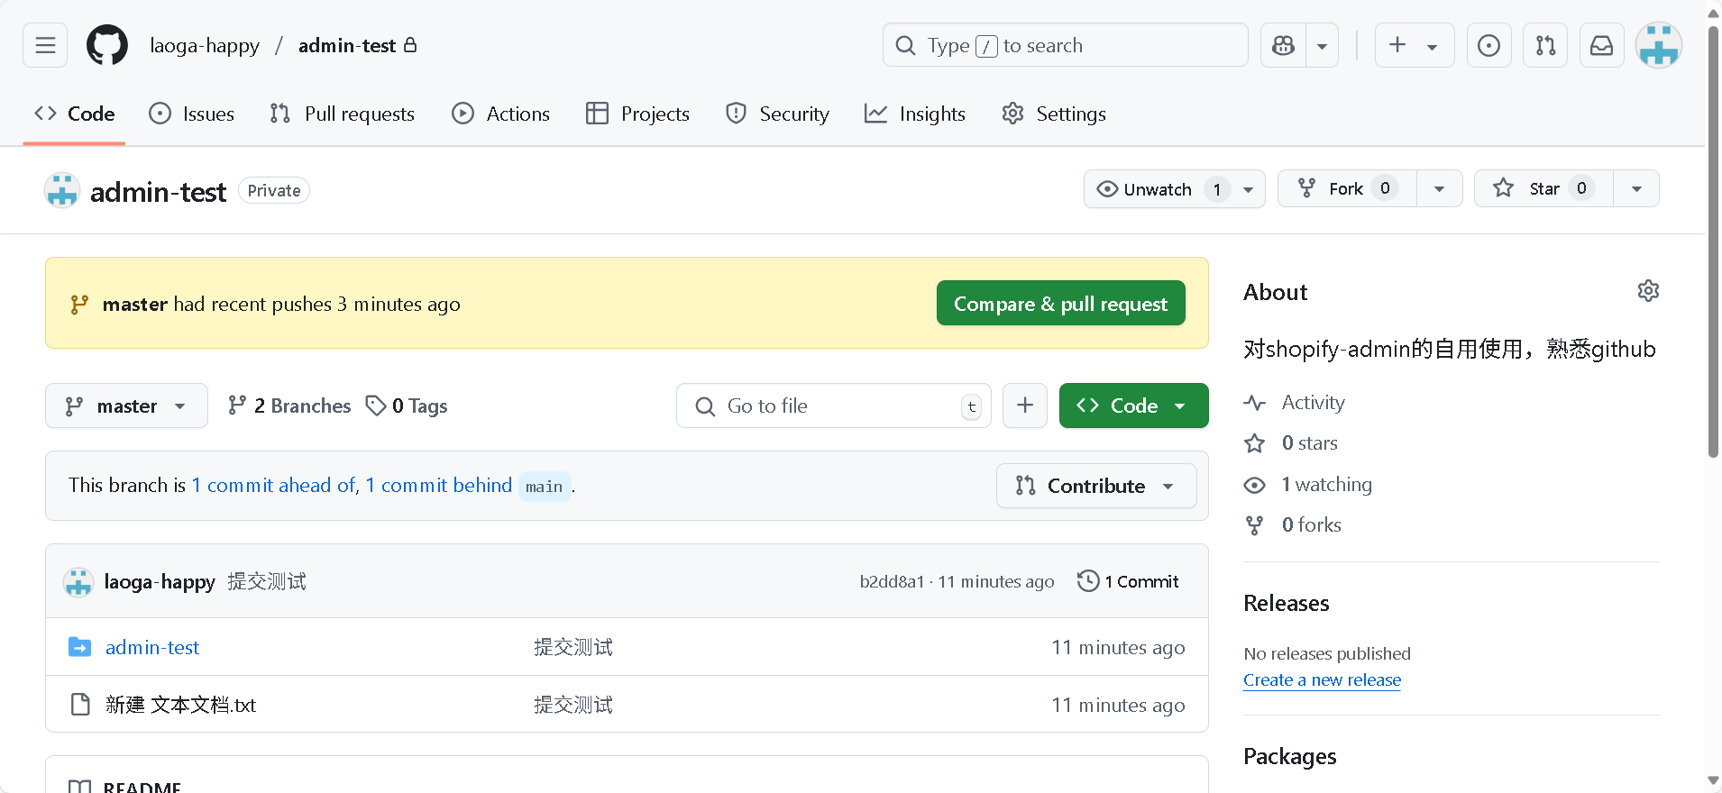Click the add file plus button
Image resolution: width=1722 pixels, height=793 pixels.
point(1025,406)
